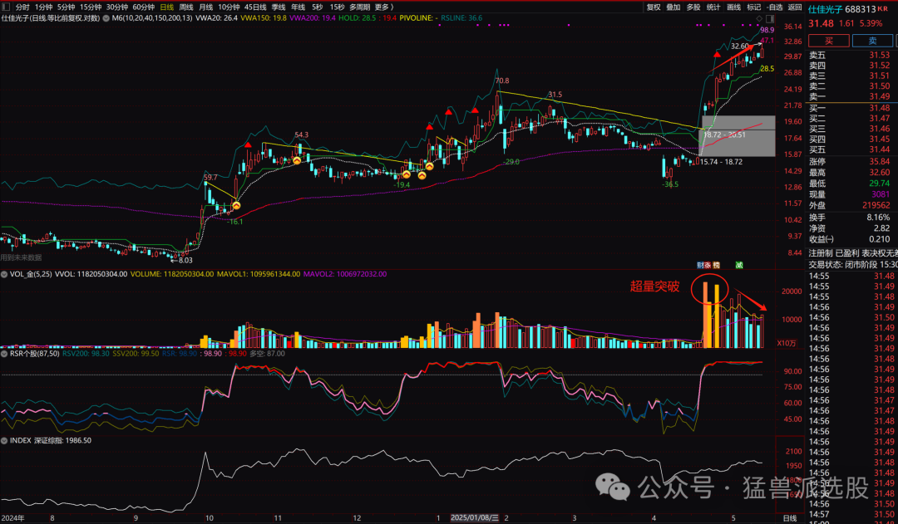898x524 pixels.
Task: Select the 30分钟 period tab
Action: pos(117,7)
